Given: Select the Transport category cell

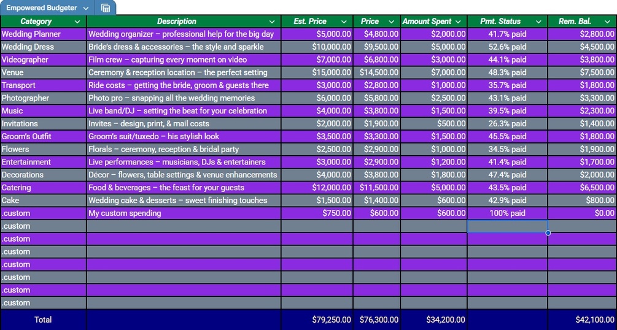Looking at the screenshot, I should [x=44, y=85].
